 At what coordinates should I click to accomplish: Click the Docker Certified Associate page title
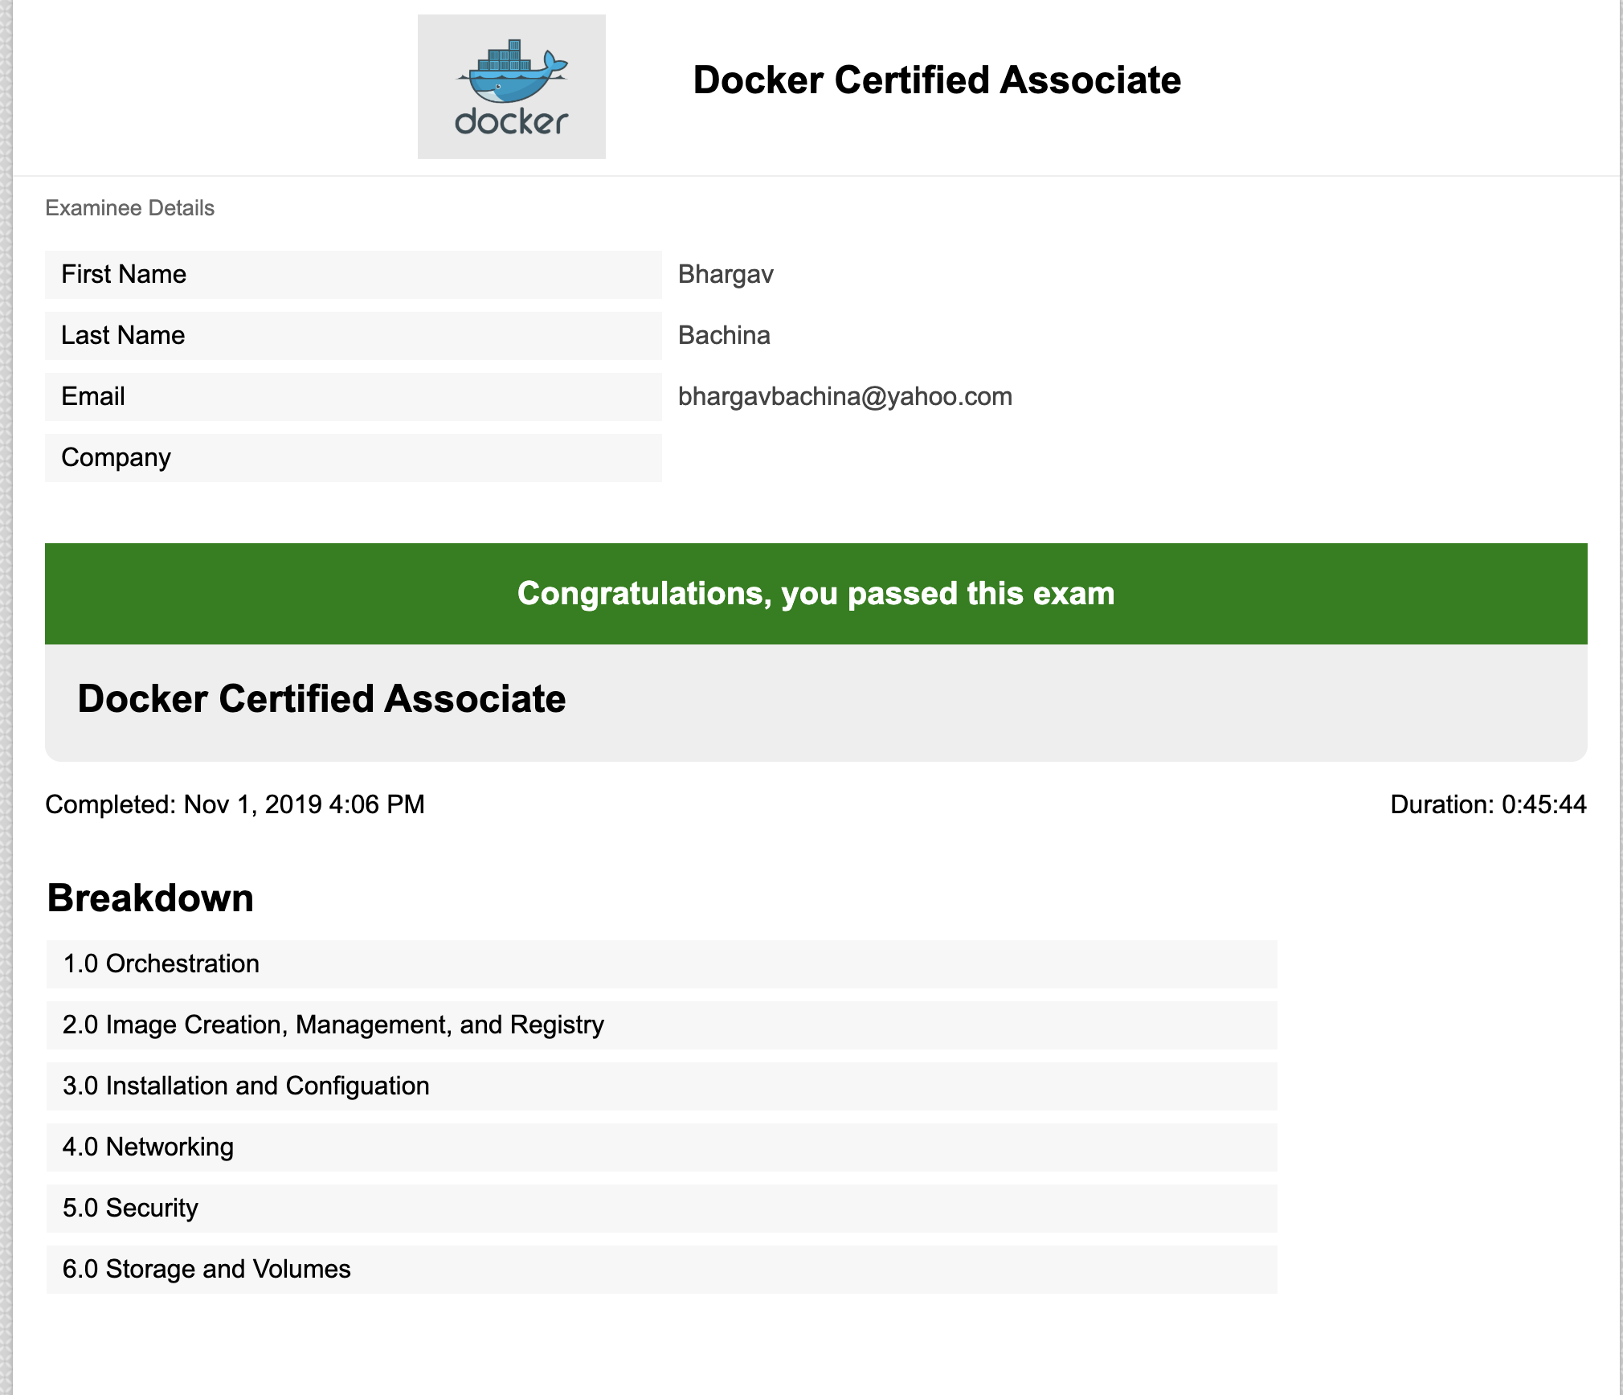936,80
